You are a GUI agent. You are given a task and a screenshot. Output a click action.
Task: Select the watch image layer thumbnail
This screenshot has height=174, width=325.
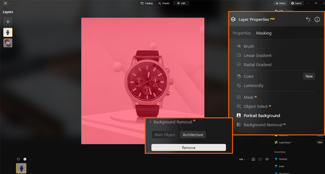[8, 32]
